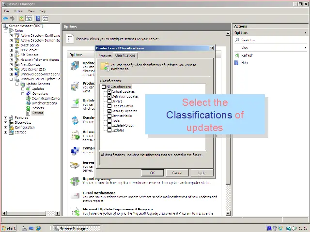Expand the Network Policy and Access node
This screenshot has width=310, height=232.
click(x=11, y=60)
